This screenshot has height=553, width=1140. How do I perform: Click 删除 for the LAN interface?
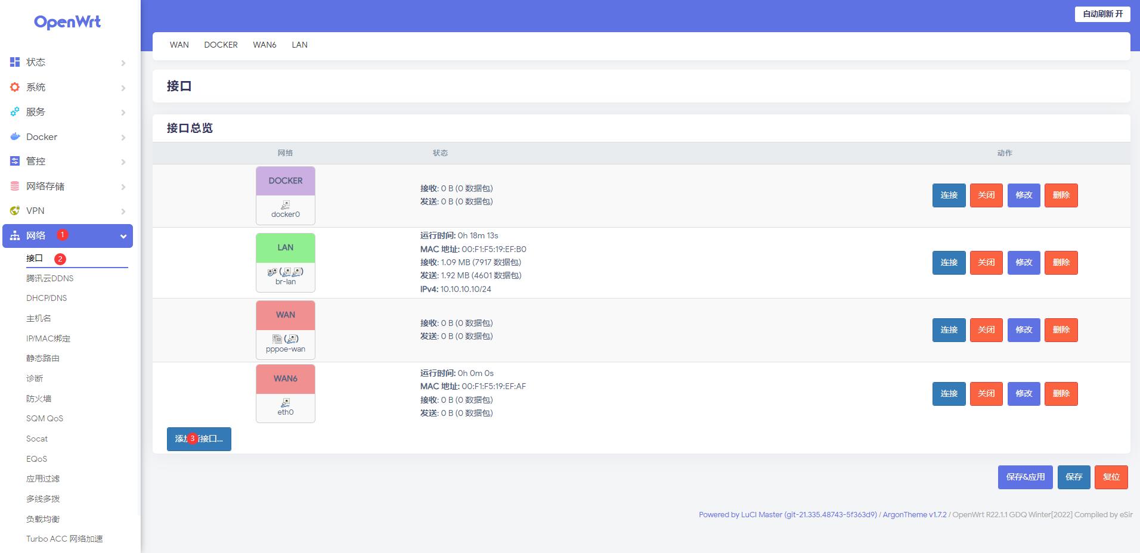[x=1061, y=263]
